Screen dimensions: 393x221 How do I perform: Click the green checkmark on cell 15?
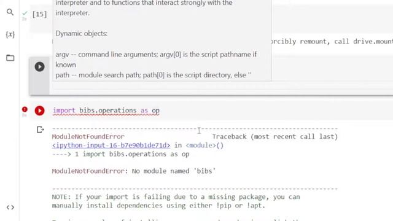[x=25, y=13]
